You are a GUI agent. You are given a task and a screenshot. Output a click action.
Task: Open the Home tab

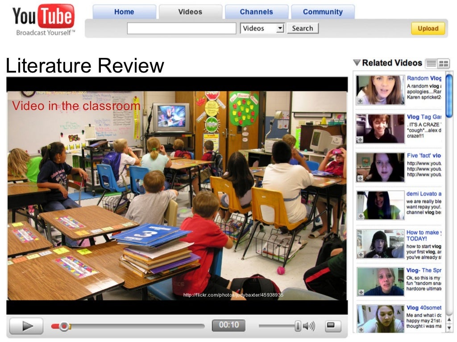click(124, 12)
